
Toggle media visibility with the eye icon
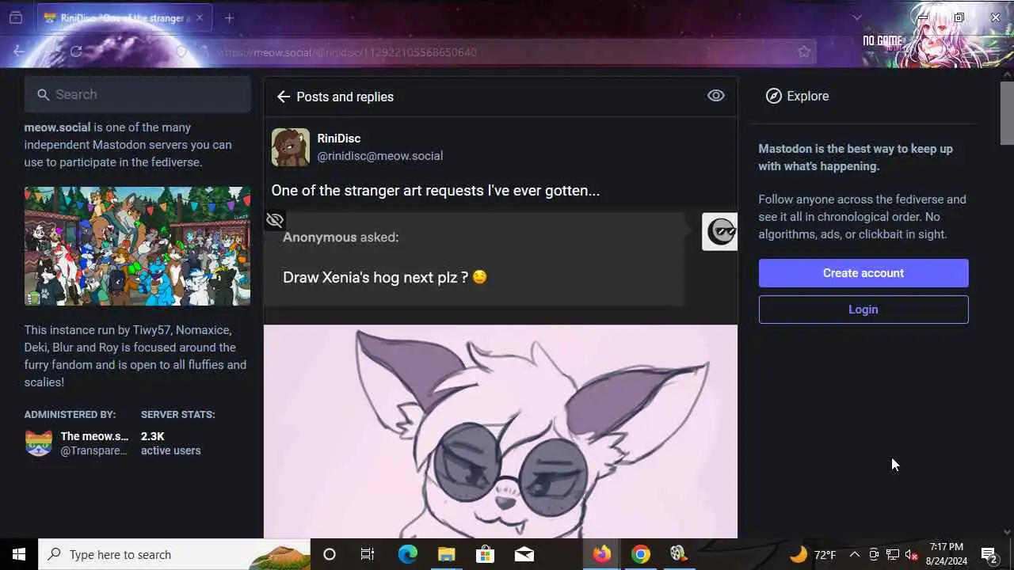[x=716, y=96]
